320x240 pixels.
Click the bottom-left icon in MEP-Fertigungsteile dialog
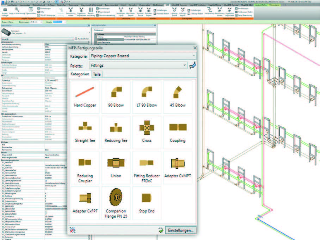click(x=73, y=230)
